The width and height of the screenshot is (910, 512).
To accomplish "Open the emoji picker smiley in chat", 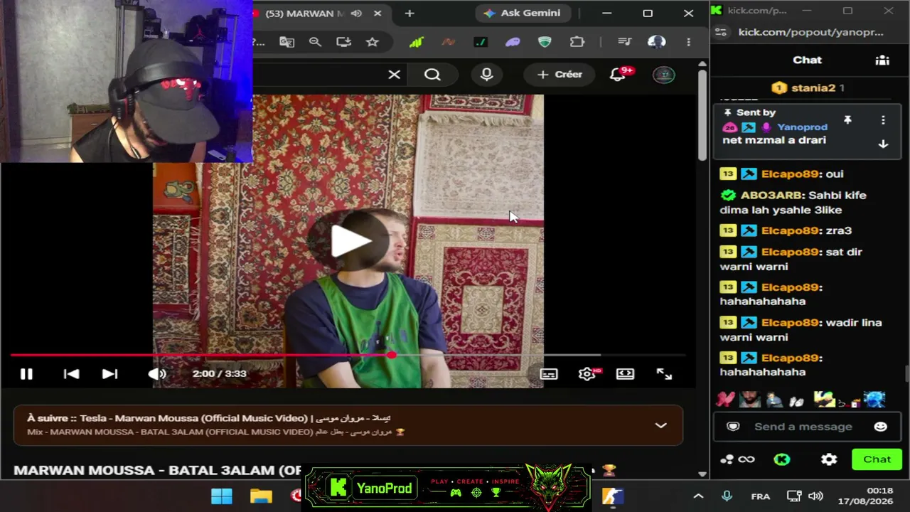I will [880, 427].
